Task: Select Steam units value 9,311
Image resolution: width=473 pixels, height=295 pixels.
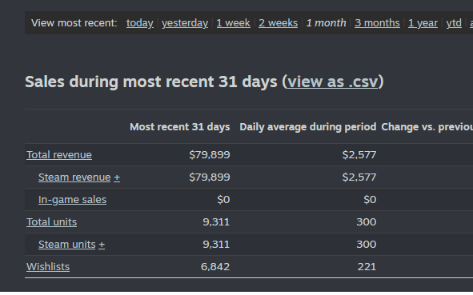Action: [x=216, y=245]
